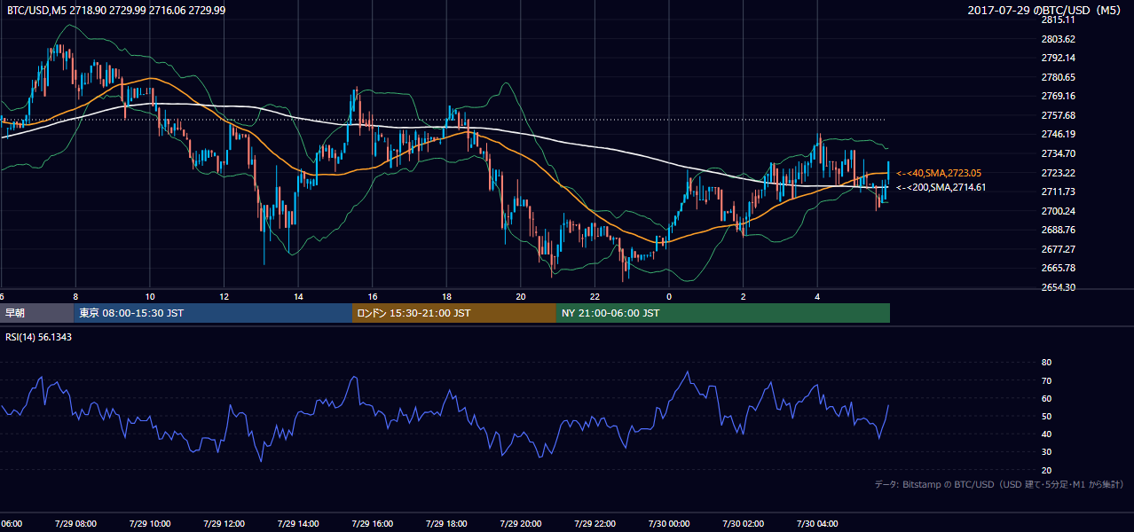Viewport: 1134px width, 532px height.
Task: Select the 東京 08:00-15:30 JST session bar
Action: (x=213, y=313)
